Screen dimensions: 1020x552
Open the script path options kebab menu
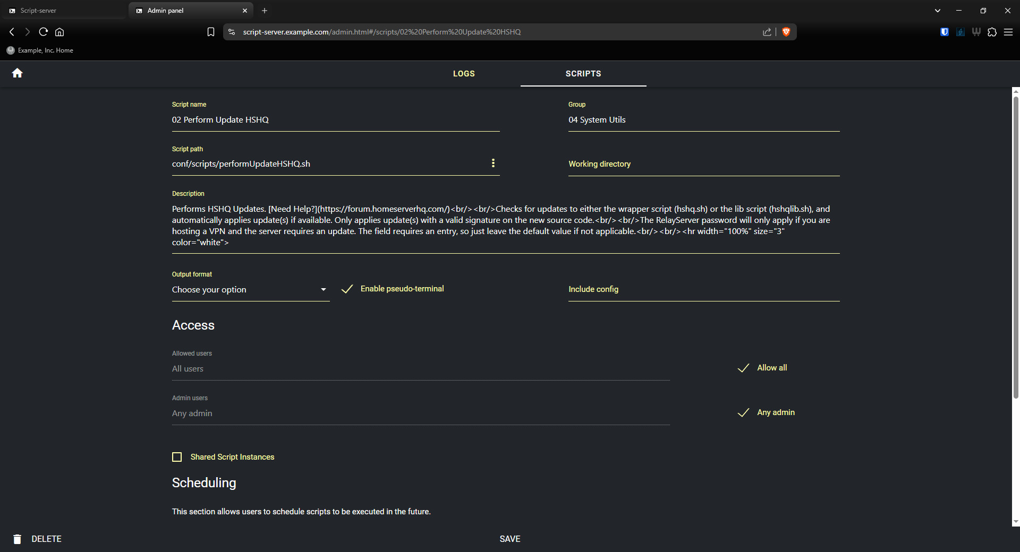493,163
